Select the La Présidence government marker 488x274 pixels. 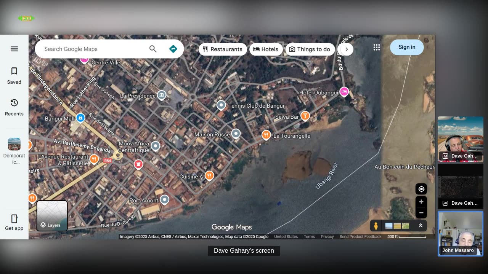(x=162, y=95)
